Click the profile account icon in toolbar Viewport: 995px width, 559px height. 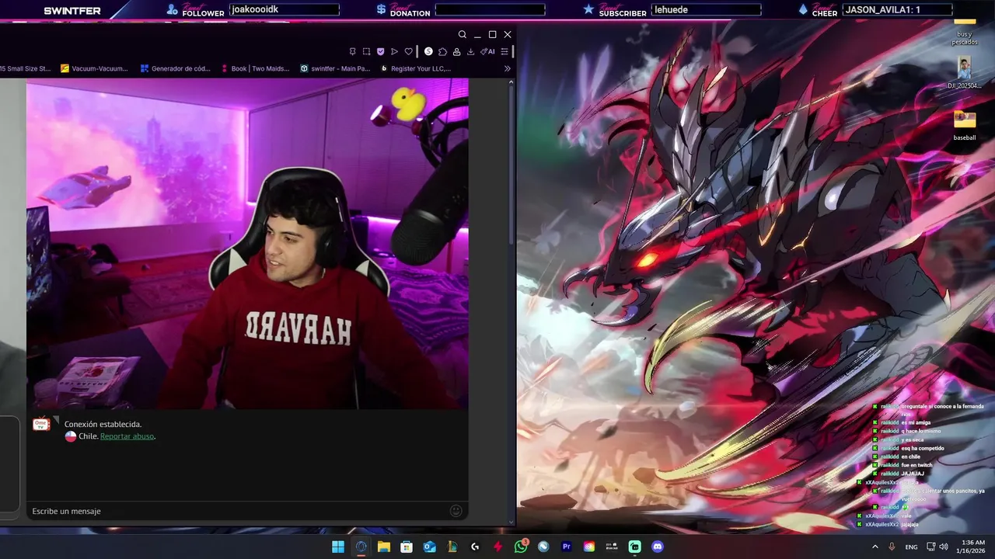tap(456, 51)
